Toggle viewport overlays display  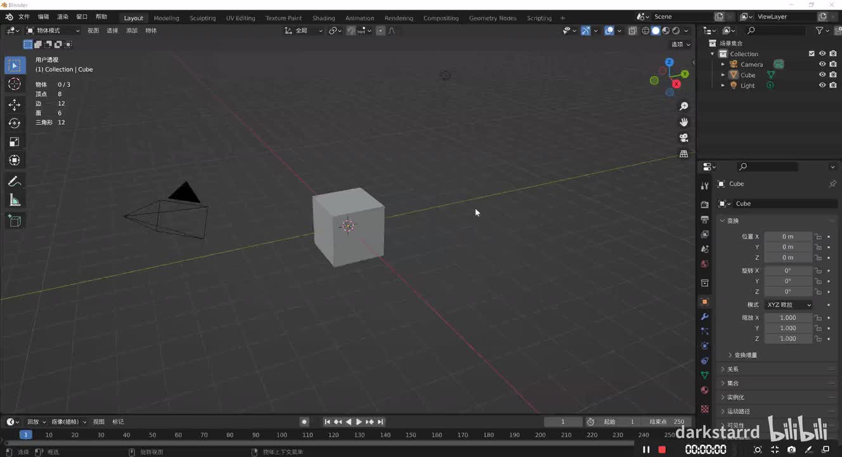[609, 30]
